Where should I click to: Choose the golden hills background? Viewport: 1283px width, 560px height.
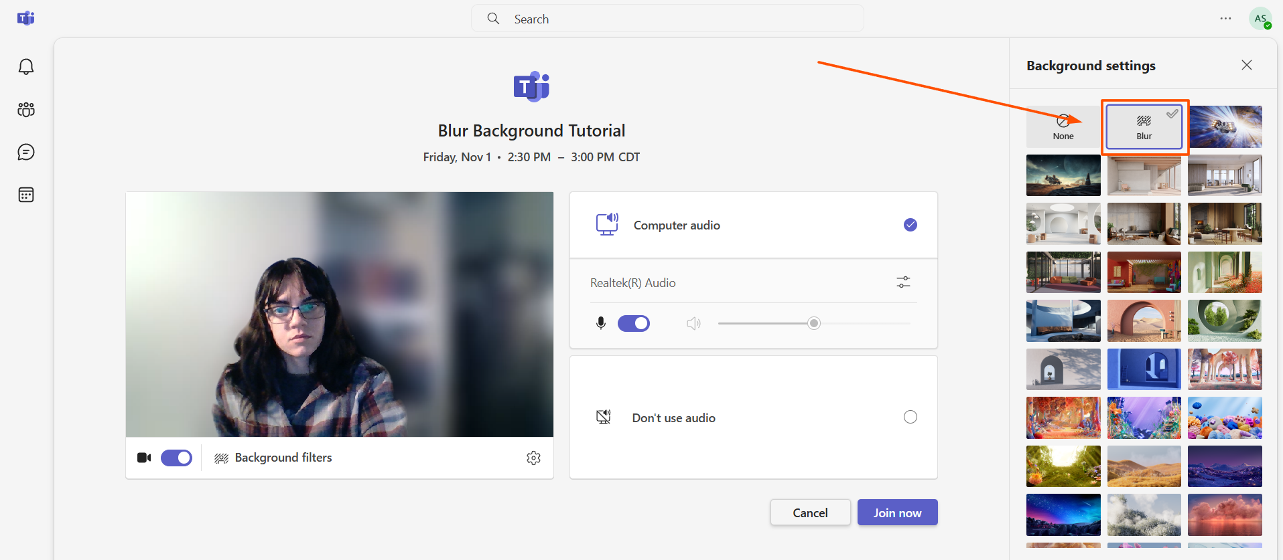point(1144,466)
